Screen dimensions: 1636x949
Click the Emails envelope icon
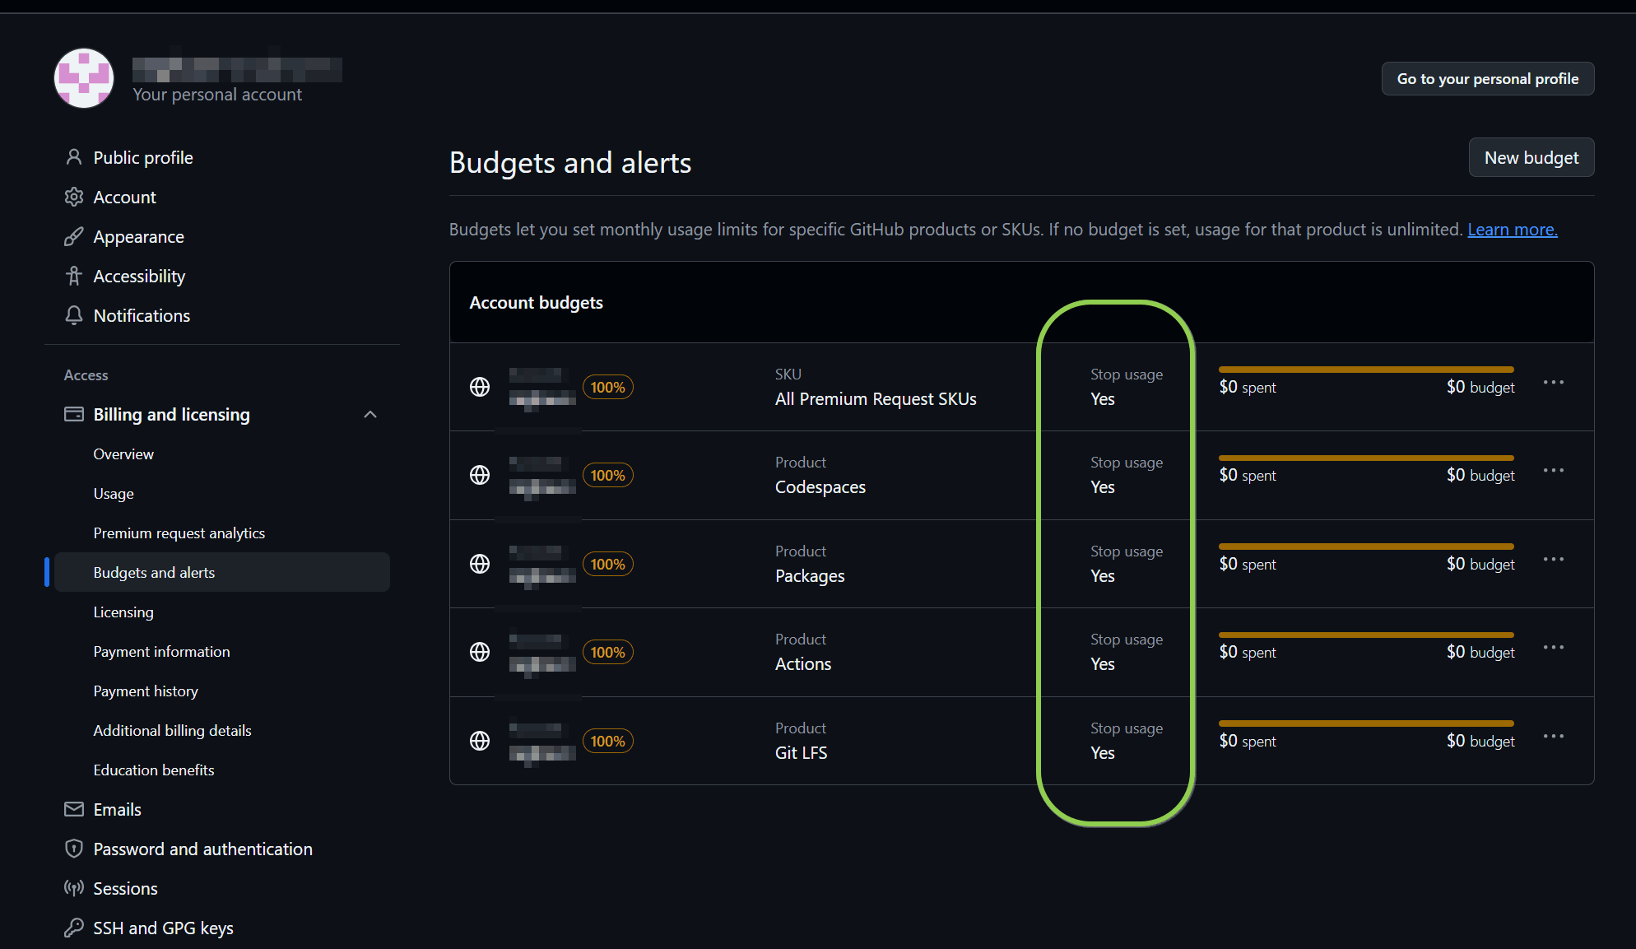tap(74, 809)
